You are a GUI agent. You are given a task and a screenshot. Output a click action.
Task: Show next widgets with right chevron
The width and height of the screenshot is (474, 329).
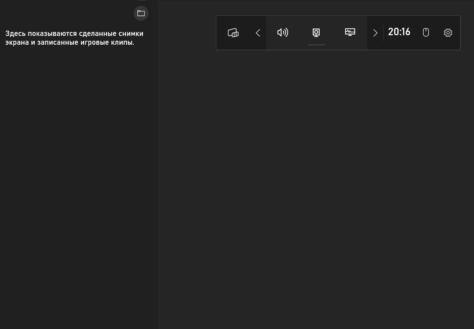(x=375, y=33)
